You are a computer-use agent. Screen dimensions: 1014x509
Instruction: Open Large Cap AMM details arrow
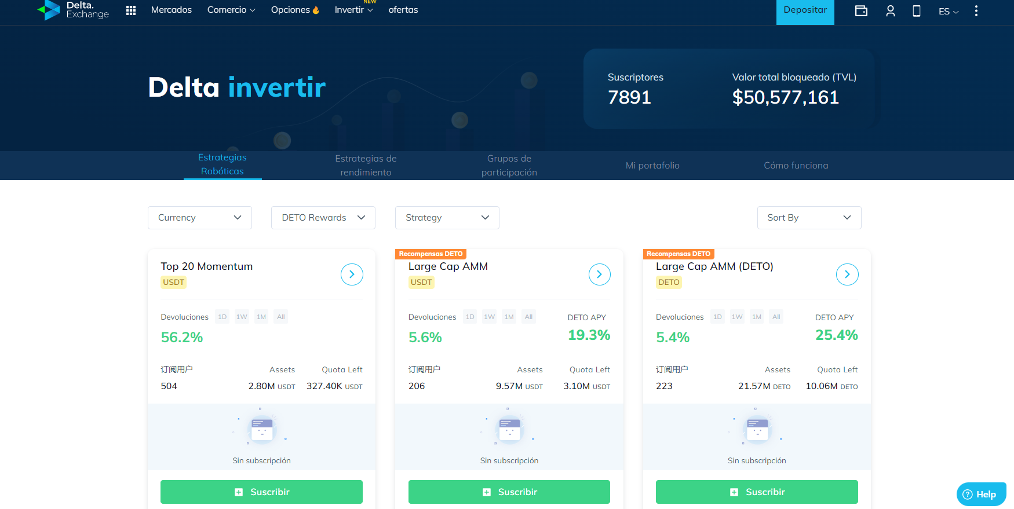(600, 274)
